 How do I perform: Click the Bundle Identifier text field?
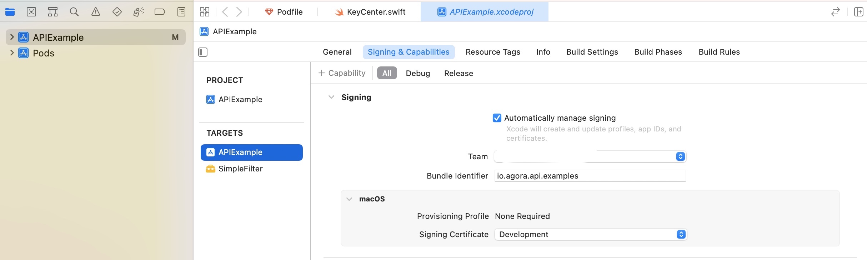(590, 176)
